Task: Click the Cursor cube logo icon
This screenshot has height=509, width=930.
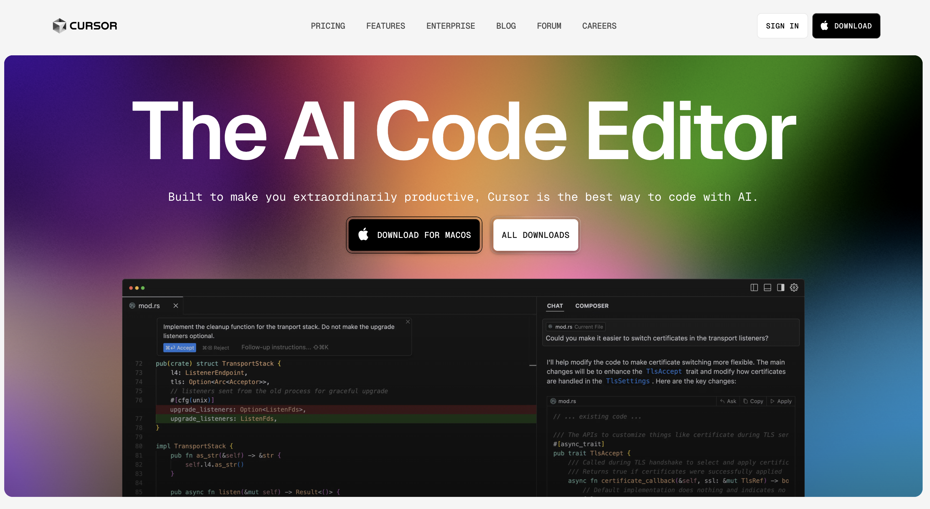Action: [x=59, y=26]
